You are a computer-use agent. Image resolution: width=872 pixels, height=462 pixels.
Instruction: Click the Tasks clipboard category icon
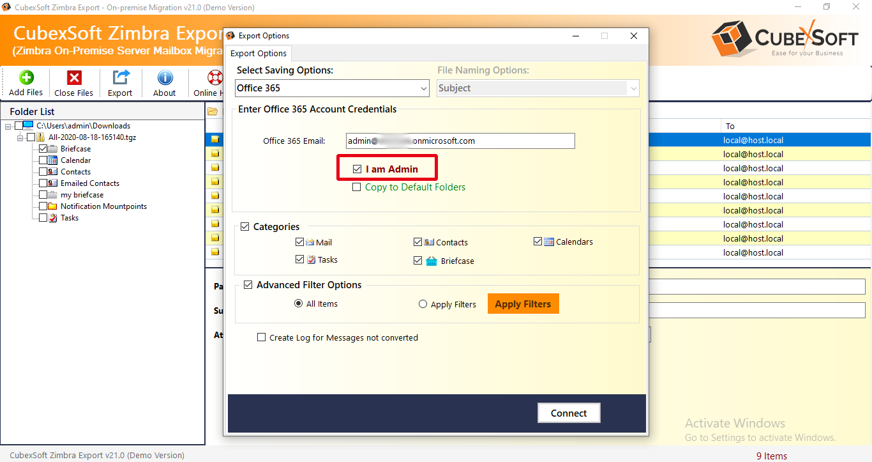[x=311, y=260]
